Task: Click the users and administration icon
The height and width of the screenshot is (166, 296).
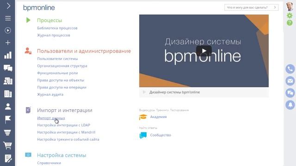Action: pos(28,51)
